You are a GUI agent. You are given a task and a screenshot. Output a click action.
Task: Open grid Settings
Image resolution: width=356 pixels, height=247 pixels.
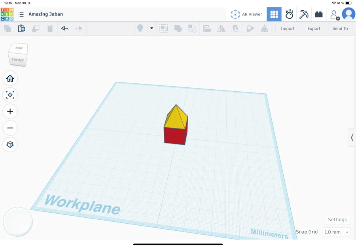pyautogui.click(x=337, y=219)
